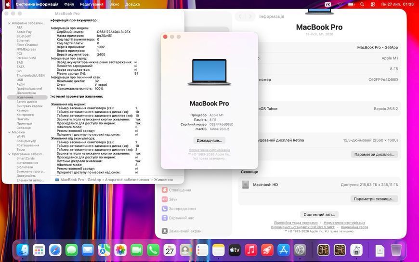
Task: Select USB in hardware list
Action: coord(20,79)
